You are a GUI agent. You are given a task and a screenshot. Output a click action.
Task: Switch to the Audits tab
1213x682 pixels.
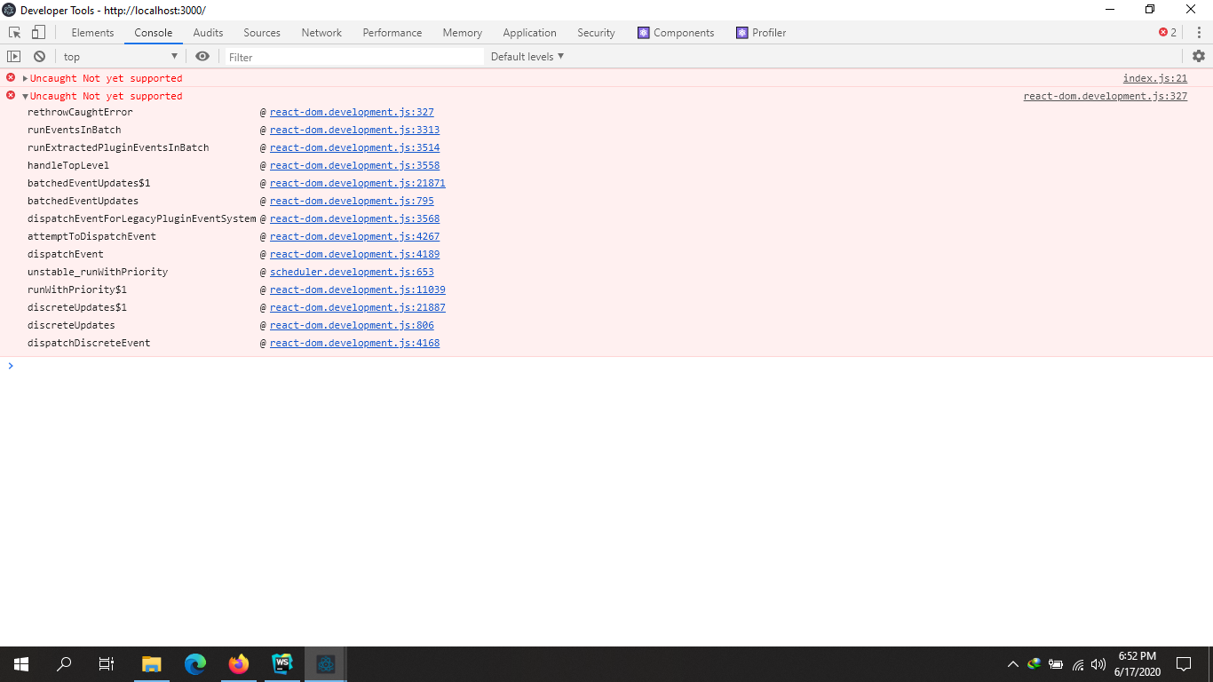[209, 33]
